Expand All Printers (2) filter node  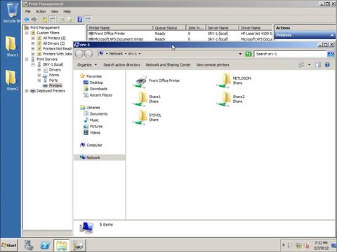click(x=33, y=38)
